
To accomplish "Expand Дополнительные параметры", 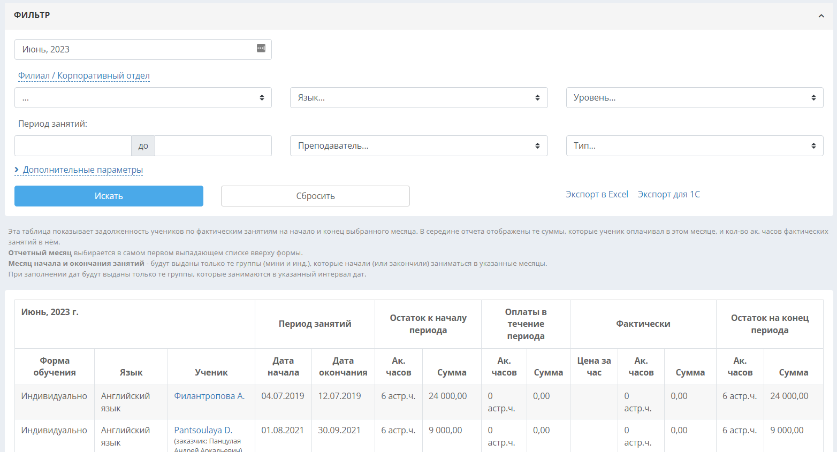I will [x=79, y=170].
